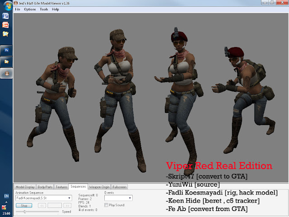The width and height of the screenshot is (289, 217).
Task: Step to next frame with >> button
Action: click(x=67, y=205)
